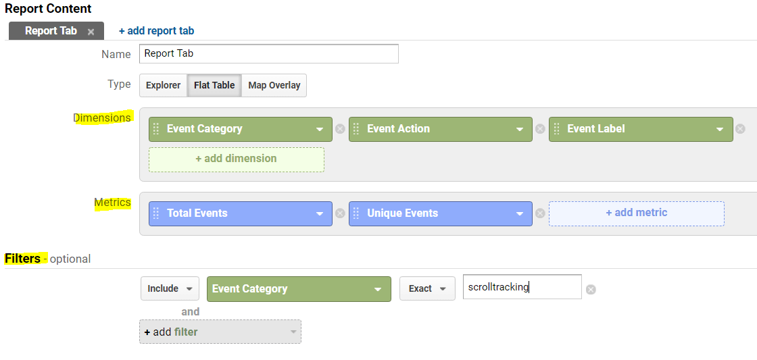Viewport: 757px width, 360px height.
Task: Remove the Event Category dimension via x icon
Action: [x=340, y=129]
